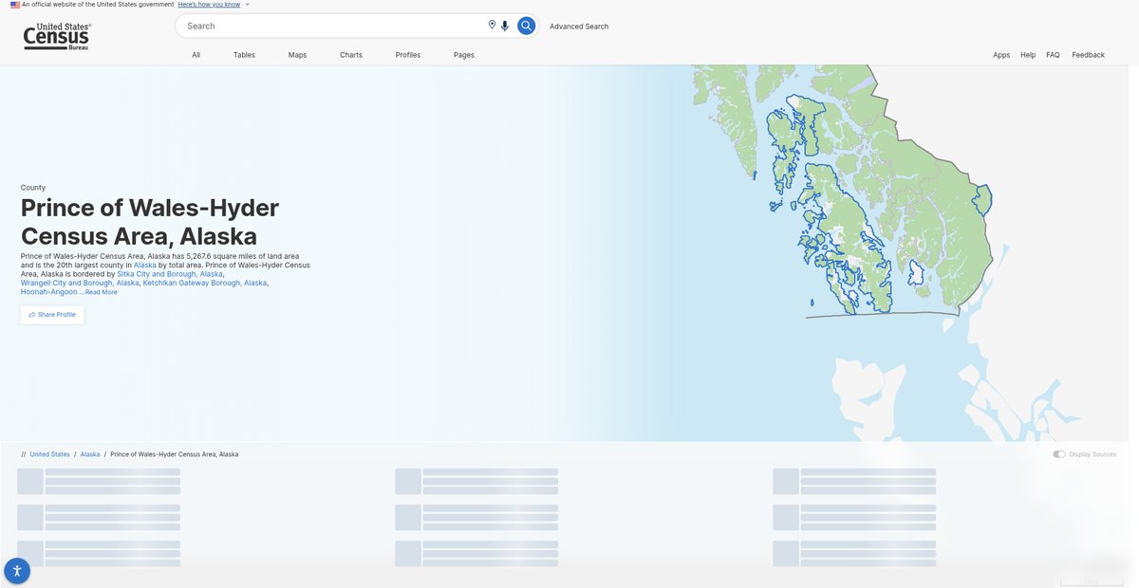This screenshot has width=1139, height=588.
Task: Follow the Hoonah-Angoon link
Action: pyautogui.click(x=49, y=292)
